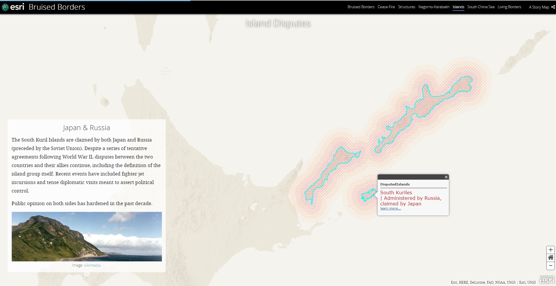Open the wikimedia image credit link

pyautogui.click(x=92, y=265)
